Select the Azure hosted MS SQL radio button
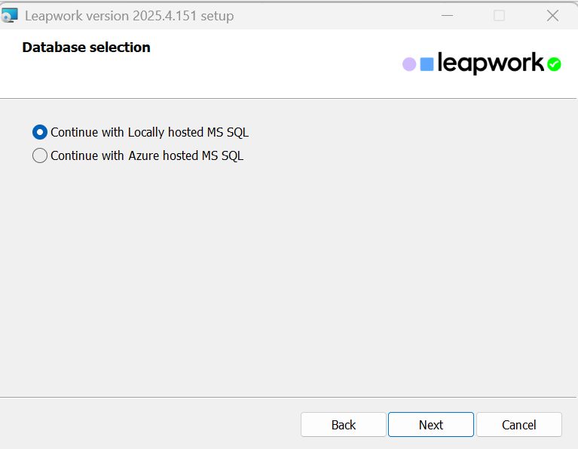 (40, 156)
